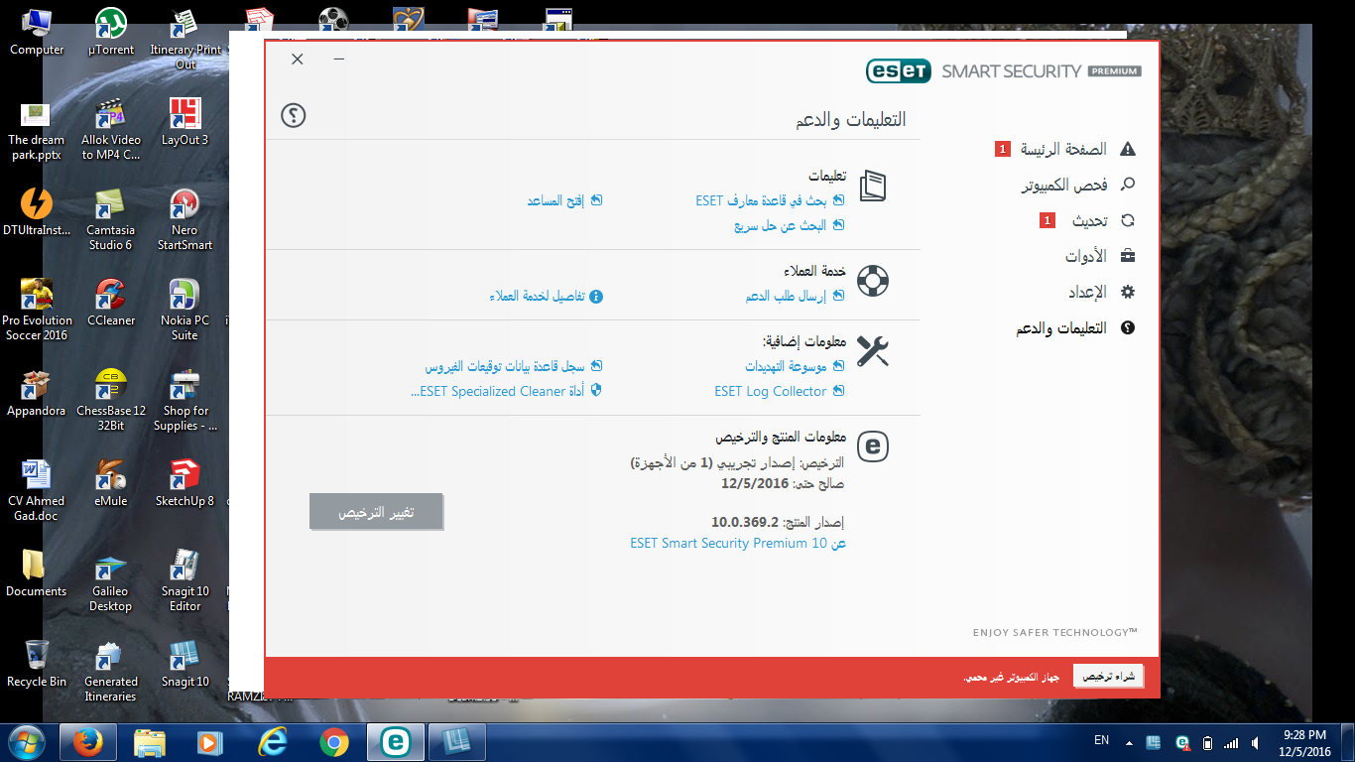
Task: Open فحص الكمبيوتر (Computer scan) section
Action: point(1078,186)
